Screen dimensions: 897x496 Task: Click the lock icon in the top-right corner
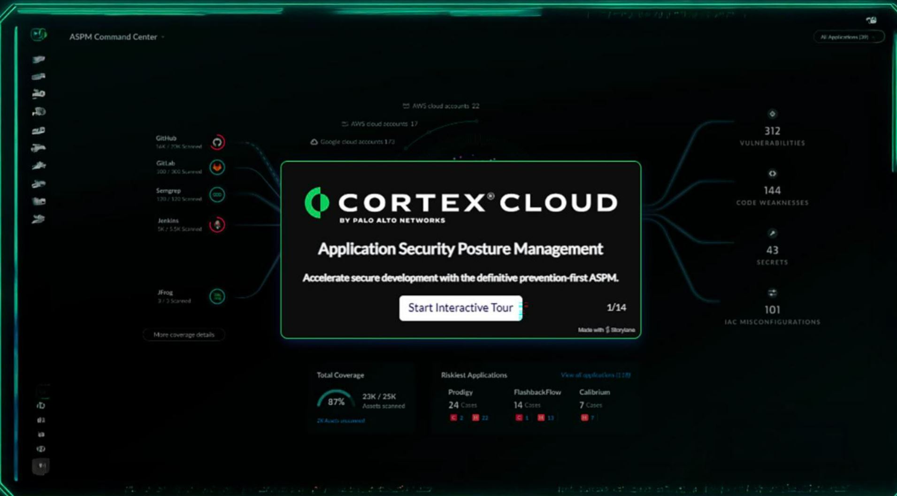[872, 20]
